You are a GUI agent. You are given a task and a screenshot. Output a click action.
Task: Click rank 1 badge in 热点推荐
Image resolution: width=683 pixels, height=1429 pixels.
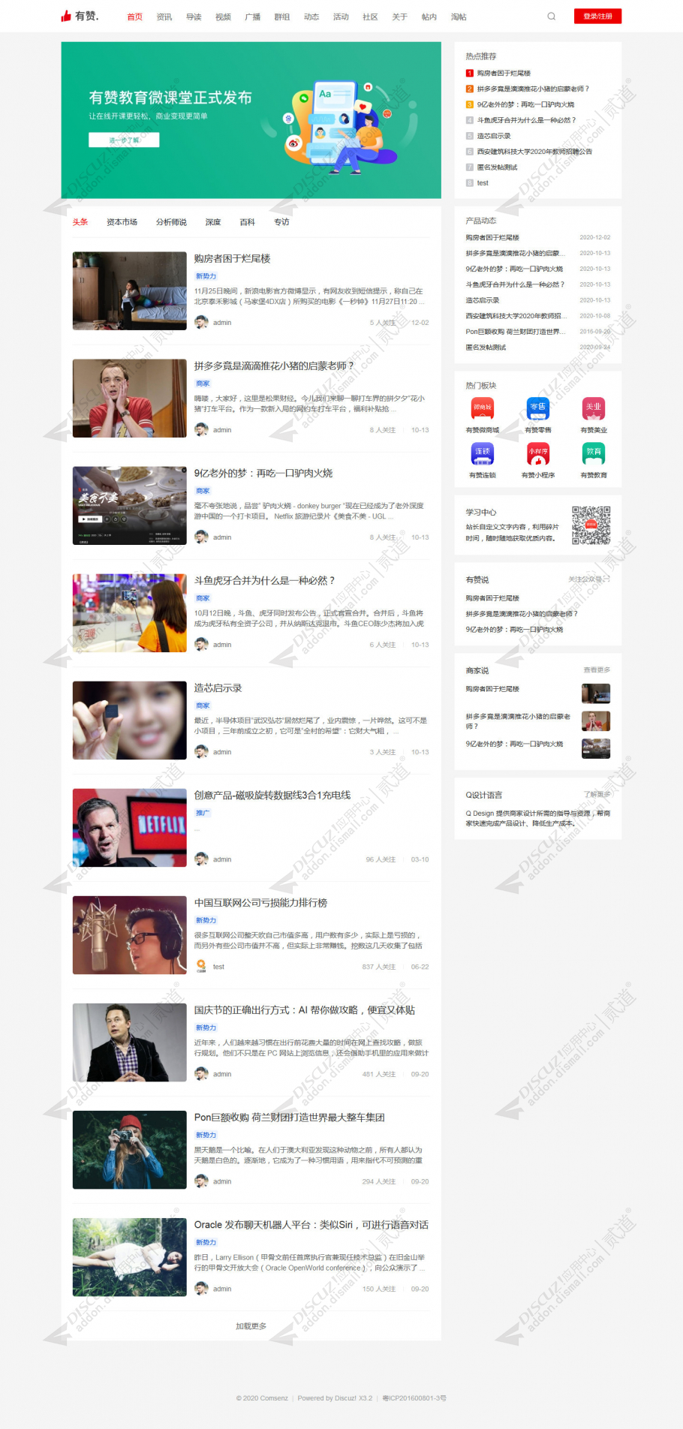point(470,74)
